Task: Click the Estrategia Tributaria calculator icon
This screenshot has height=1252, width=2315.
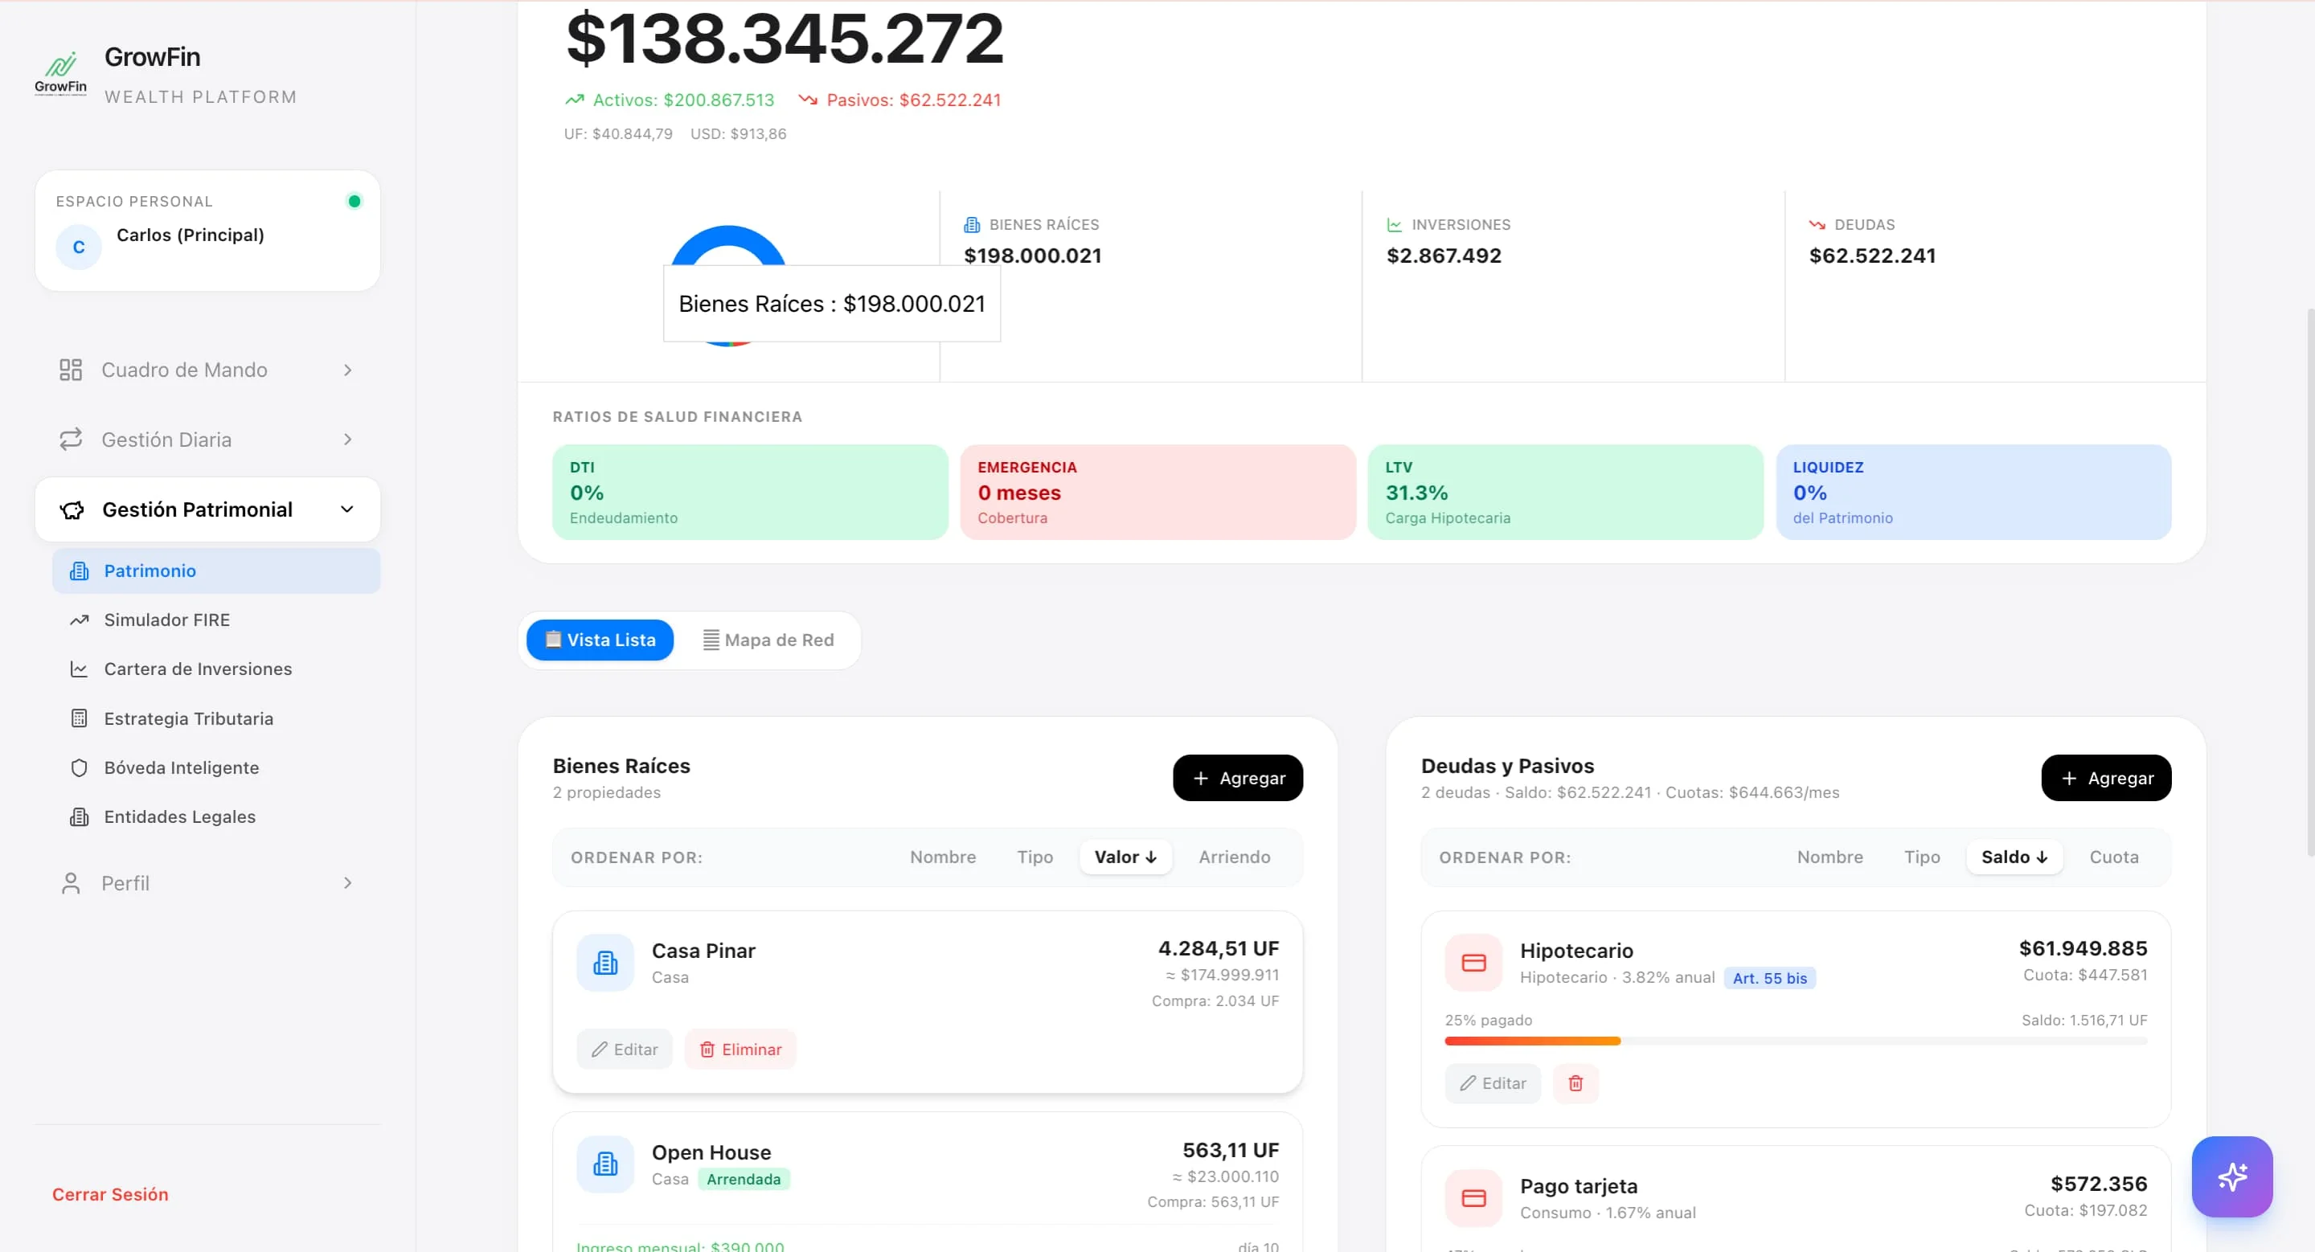Action: (79, 718)
